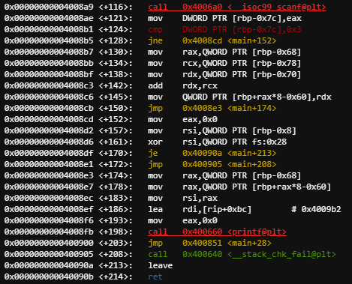Select operand rax,QWORD PTR [rbp-0x68] at +174
Image resolution: width=352 pixels, height=284 pixels.
pyautogui.click(x=242, y=175)
